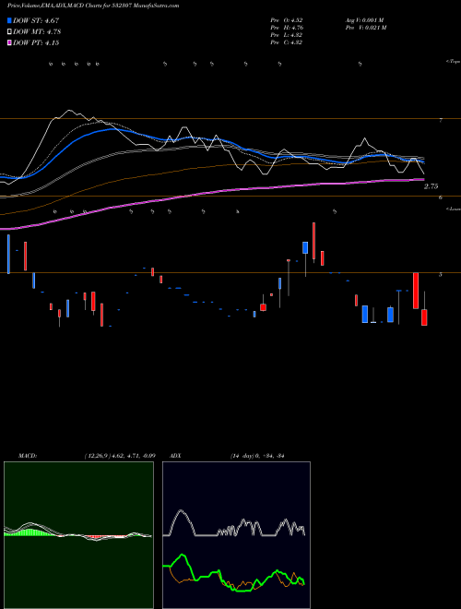Select the 'DOW ST: 4.67' legend text
This screenshot has height=609, width=461.
click(x=36, y=20)
